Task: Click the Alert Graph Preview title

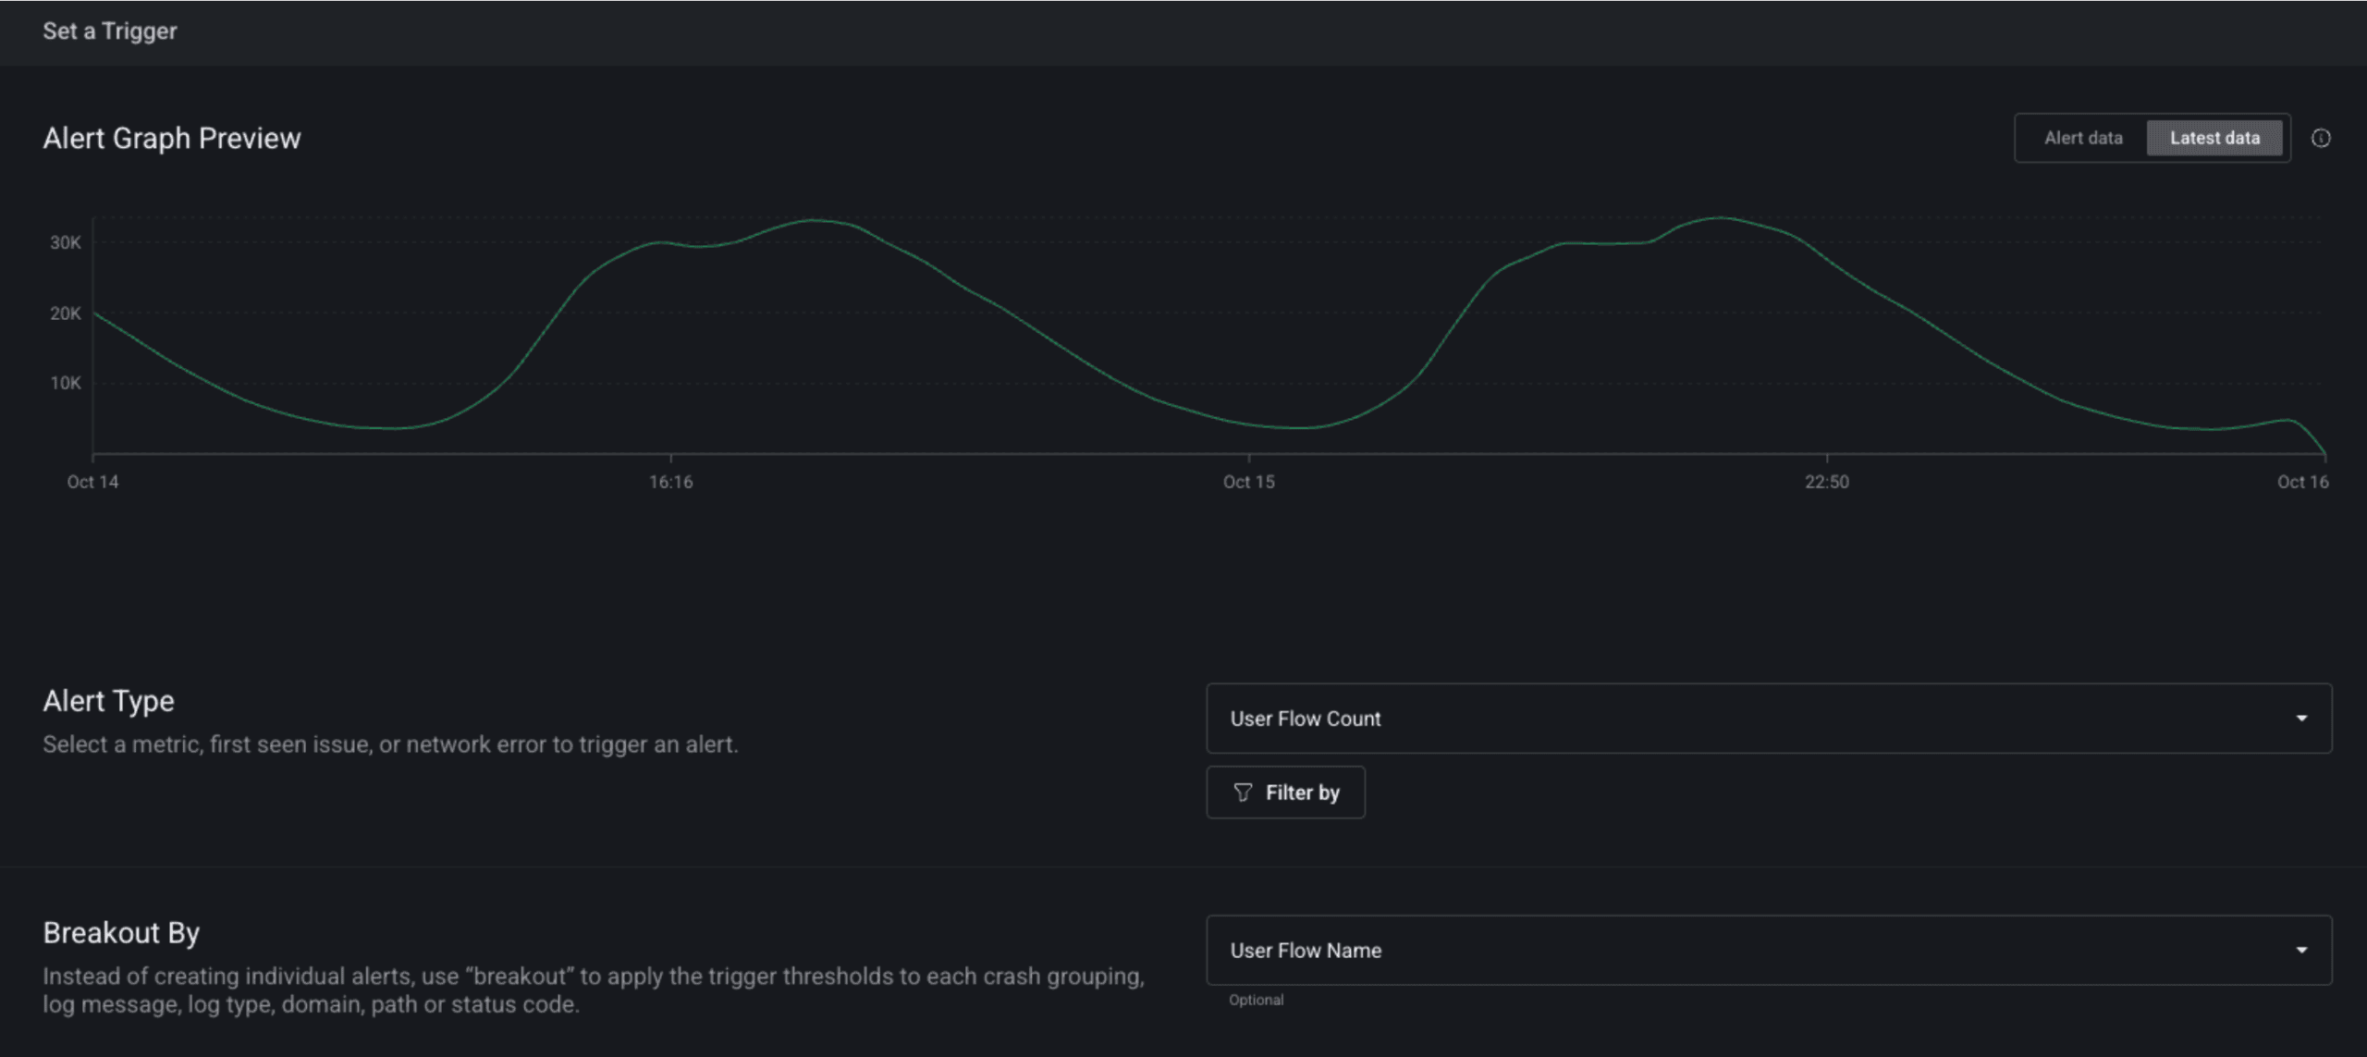Action: pyautogui.click(x=172, y=139)
